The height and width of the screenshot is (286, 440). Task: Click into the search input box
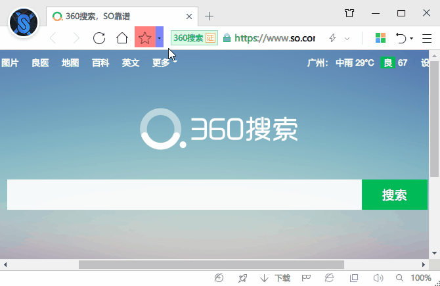click(x=185, y=195)
